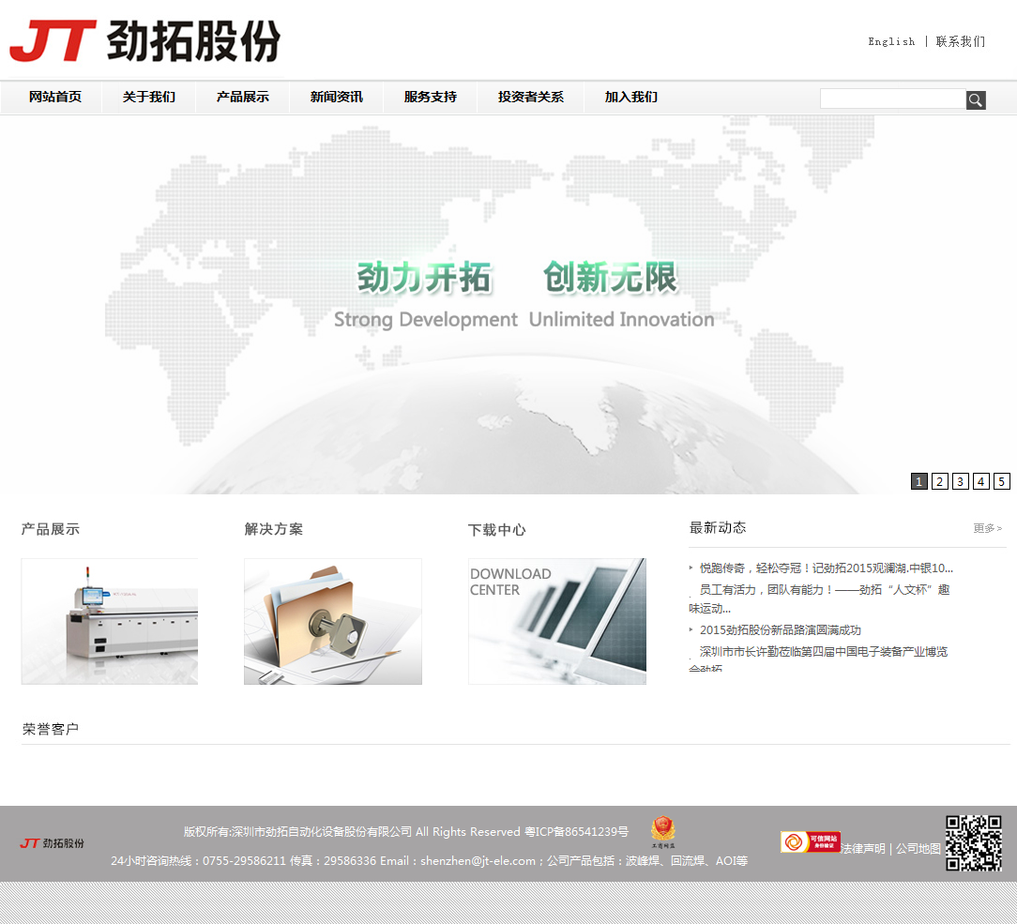Click the 最新动态 heading
The height and width of the screenshot is (924, 1017).
click(x=718, y=528)
